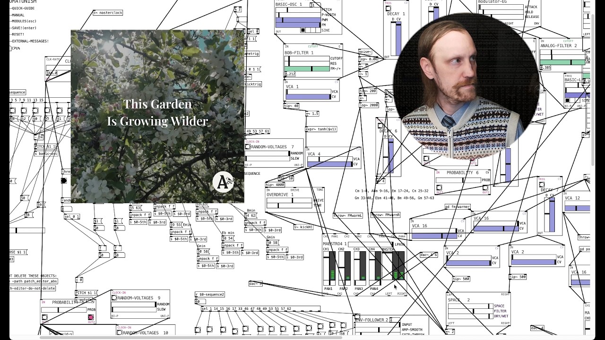Click the clock rate number box 100.0
This screenshot has height=340, width=605.
[x=52, y=73]
